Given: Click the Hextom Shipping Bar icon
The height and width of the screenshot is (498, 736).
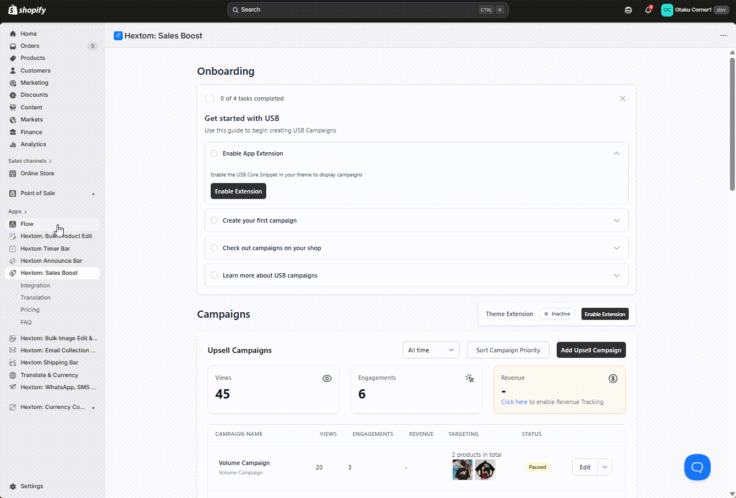Looking at the screenshot, I should [x=13, y=363].
